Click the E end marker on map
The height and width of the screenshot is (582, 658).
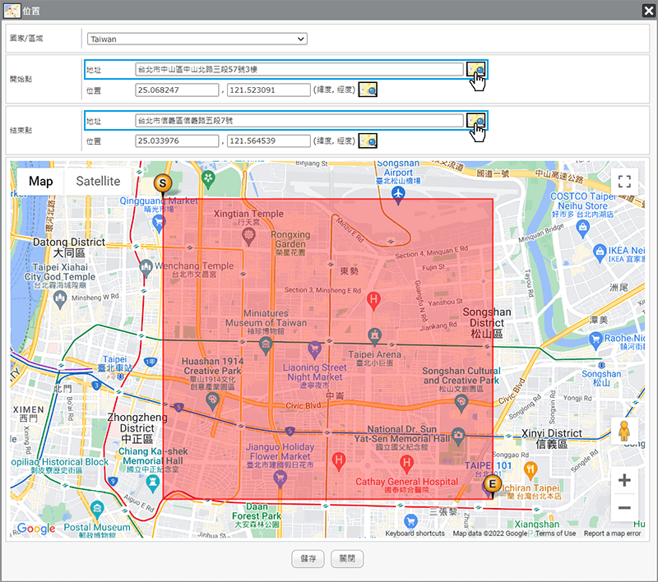point(492,484)
